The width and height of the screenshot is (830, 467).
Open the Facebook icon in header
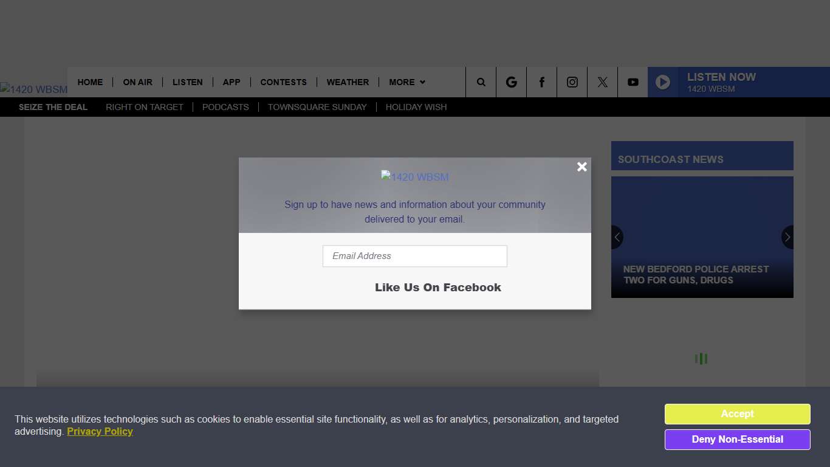point(541,82)
